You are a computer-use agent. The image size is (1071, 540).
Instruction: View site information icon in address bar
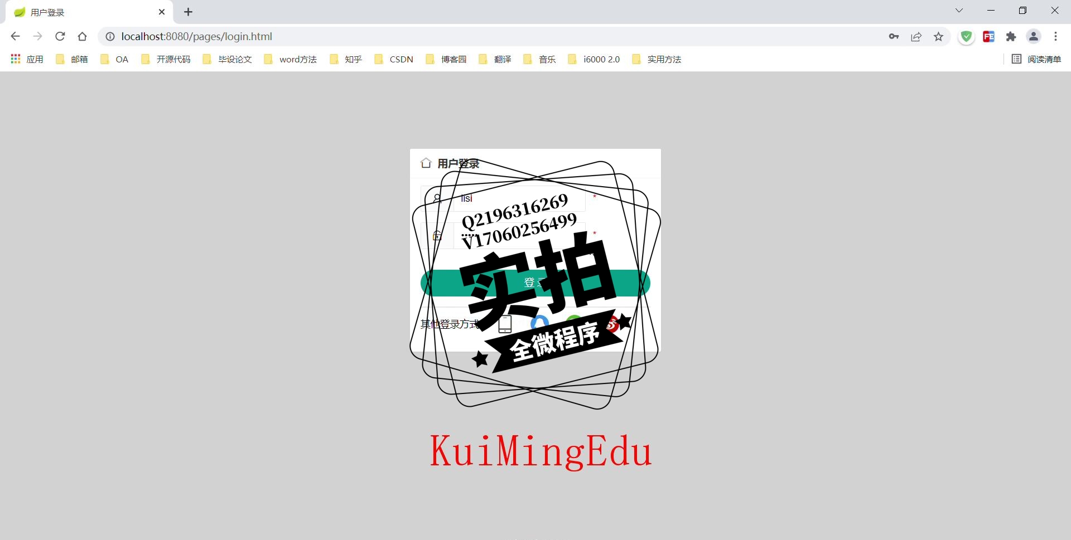(110, 36)
